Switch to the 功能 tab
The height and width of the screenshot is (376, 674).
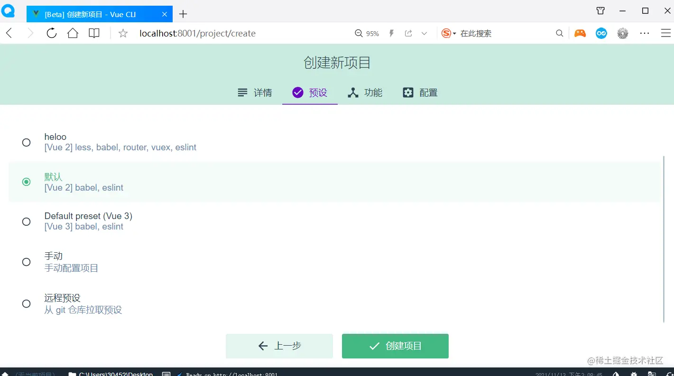(365, 92)
